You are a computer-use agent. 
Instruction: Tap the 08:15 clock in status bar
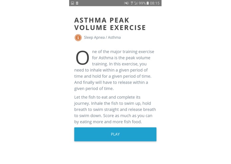[155, 3]
